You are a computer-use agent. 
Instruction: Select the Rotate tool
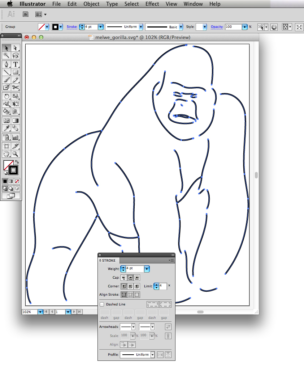coord(6,96)
